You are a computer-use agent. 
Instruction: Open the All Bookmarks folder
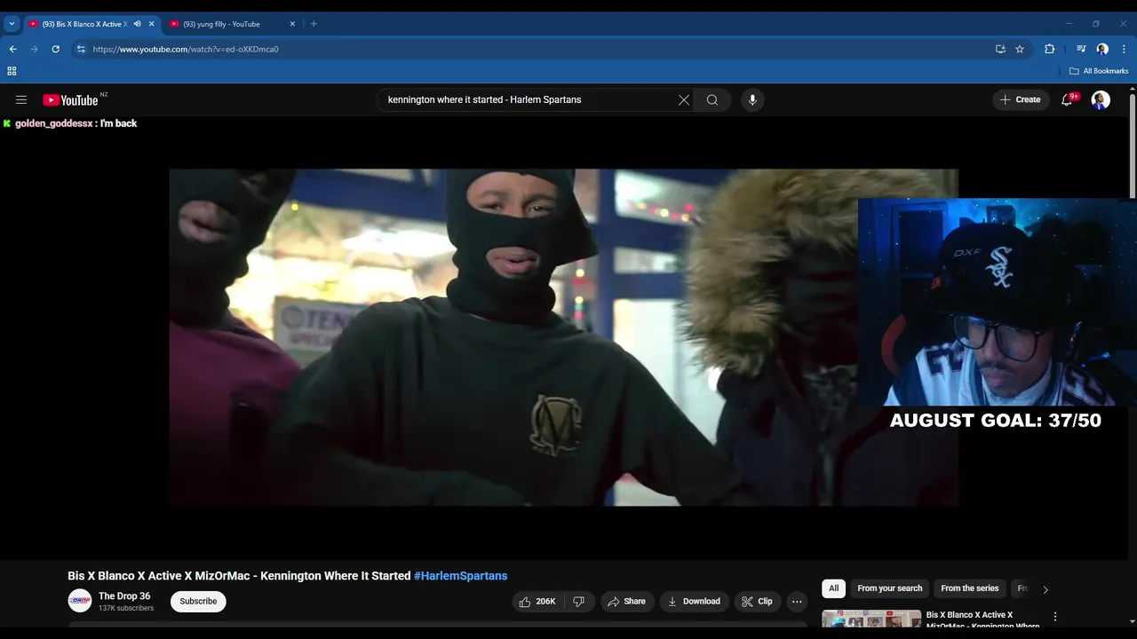(1099, 71)
